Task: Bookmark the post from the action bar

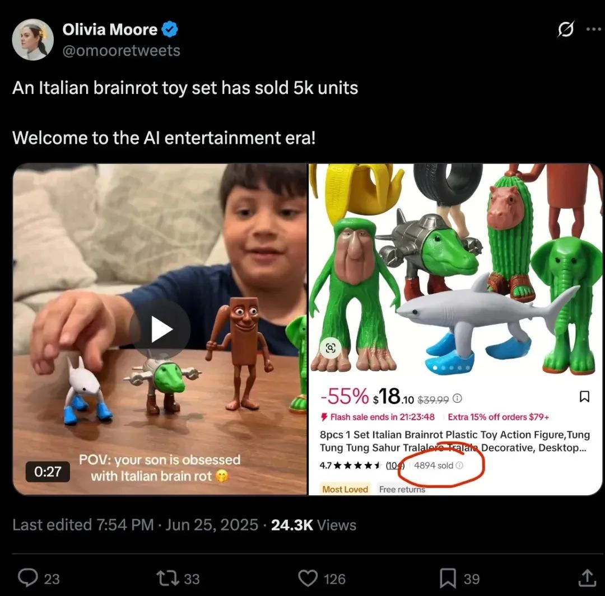Action: tap(448, 578)
